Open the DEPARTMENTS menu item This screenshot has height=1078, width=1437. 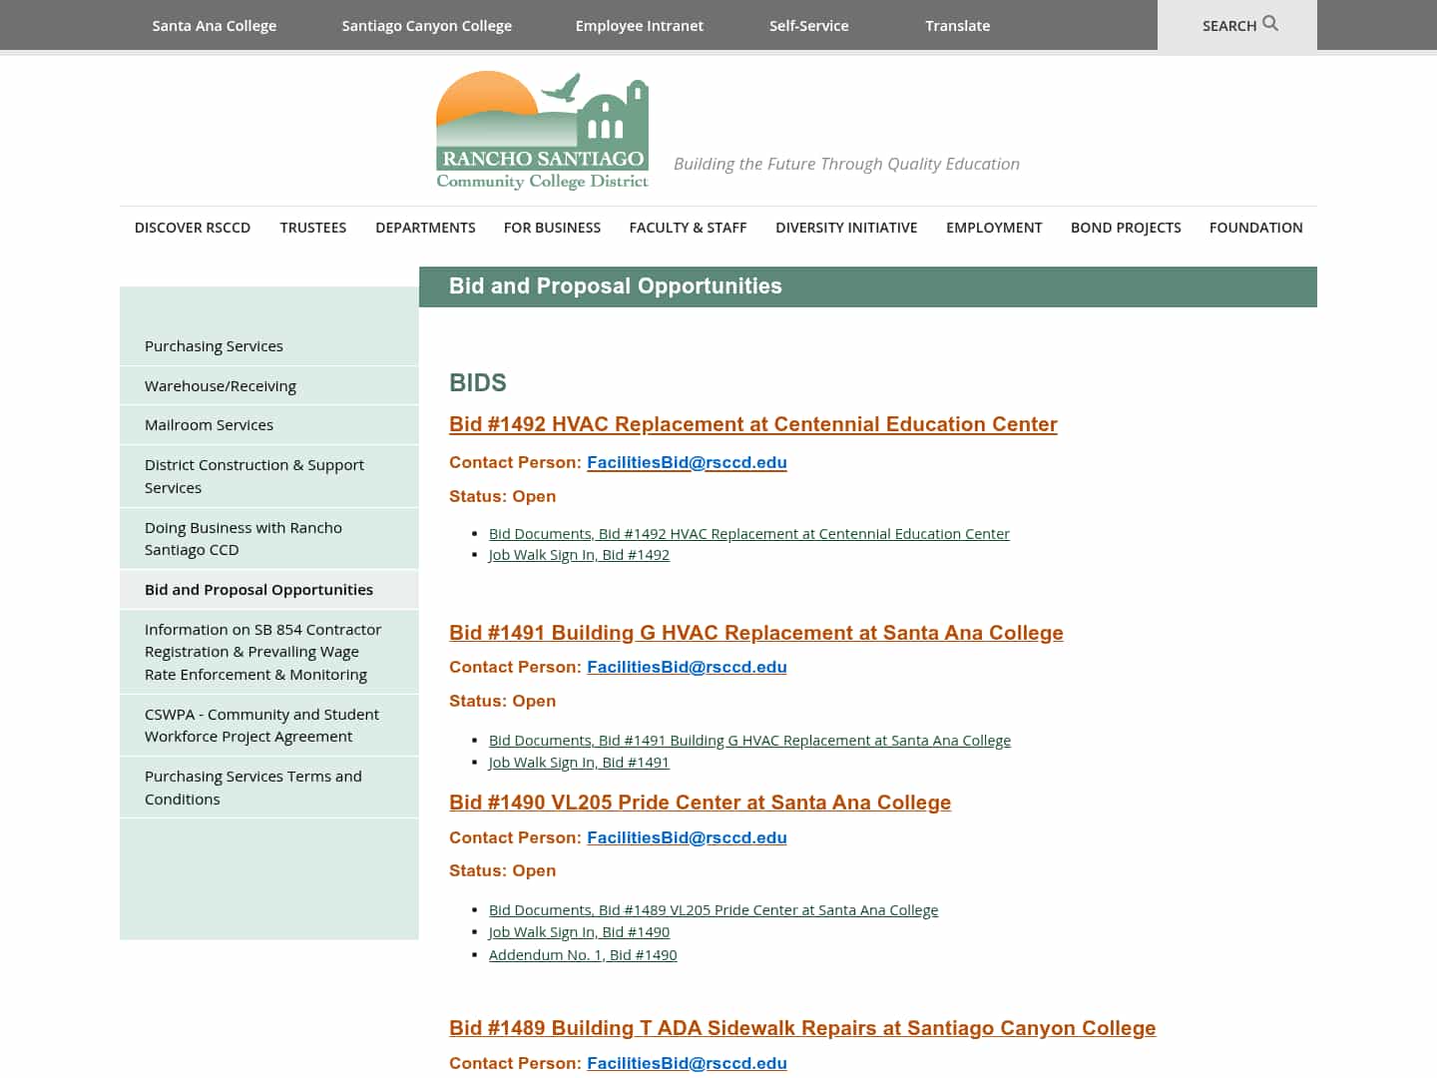[x=425, y=228]
